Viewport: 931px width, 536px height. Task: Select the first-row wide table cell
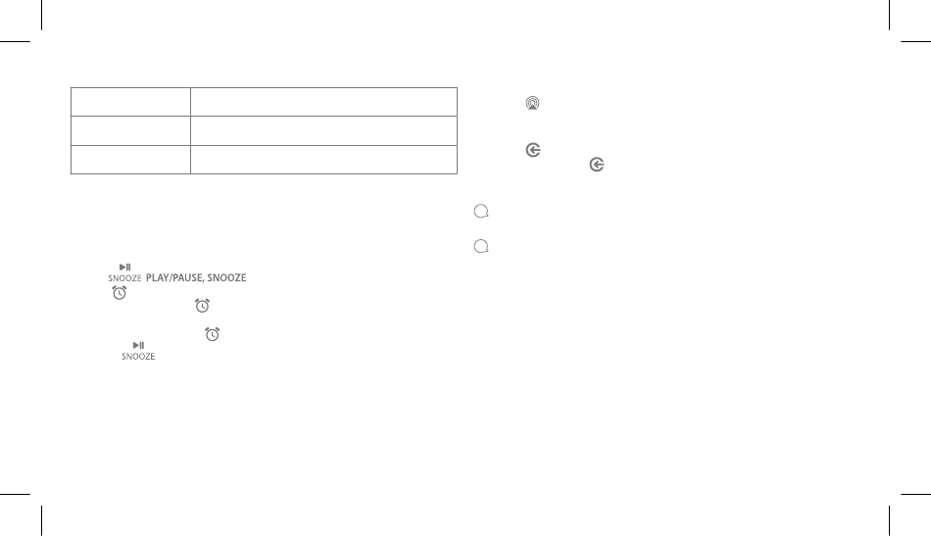tap(323, 102)
